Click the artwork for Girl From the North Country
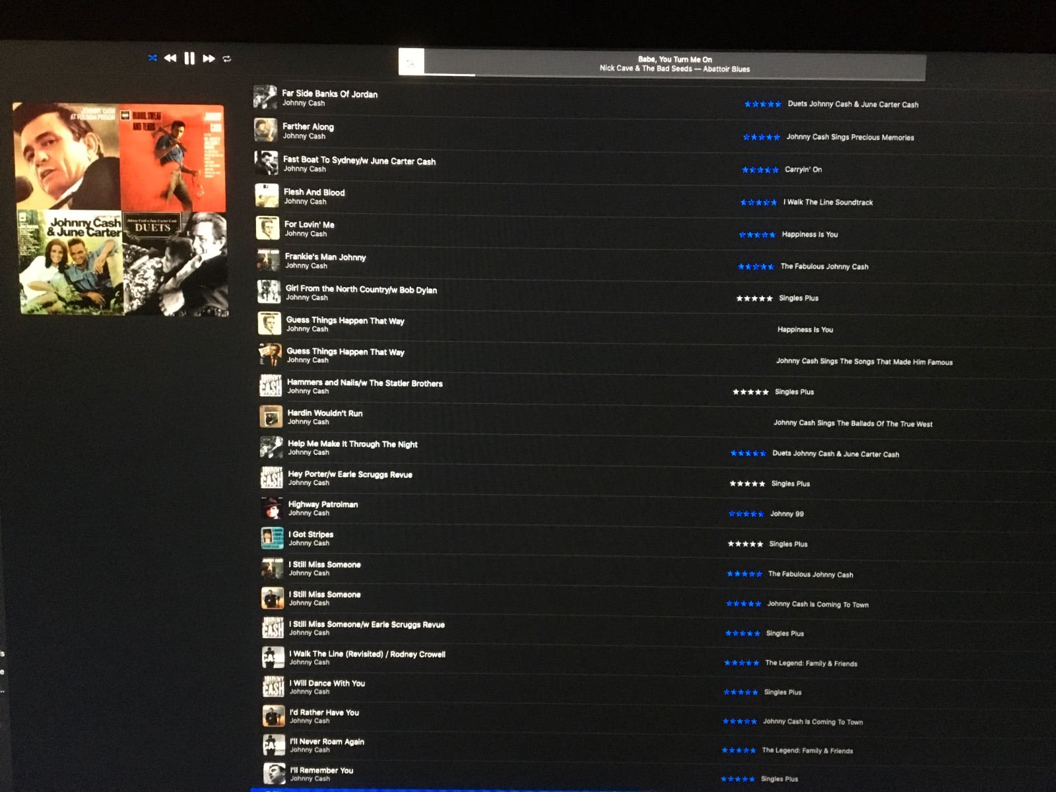 (269, 292)
